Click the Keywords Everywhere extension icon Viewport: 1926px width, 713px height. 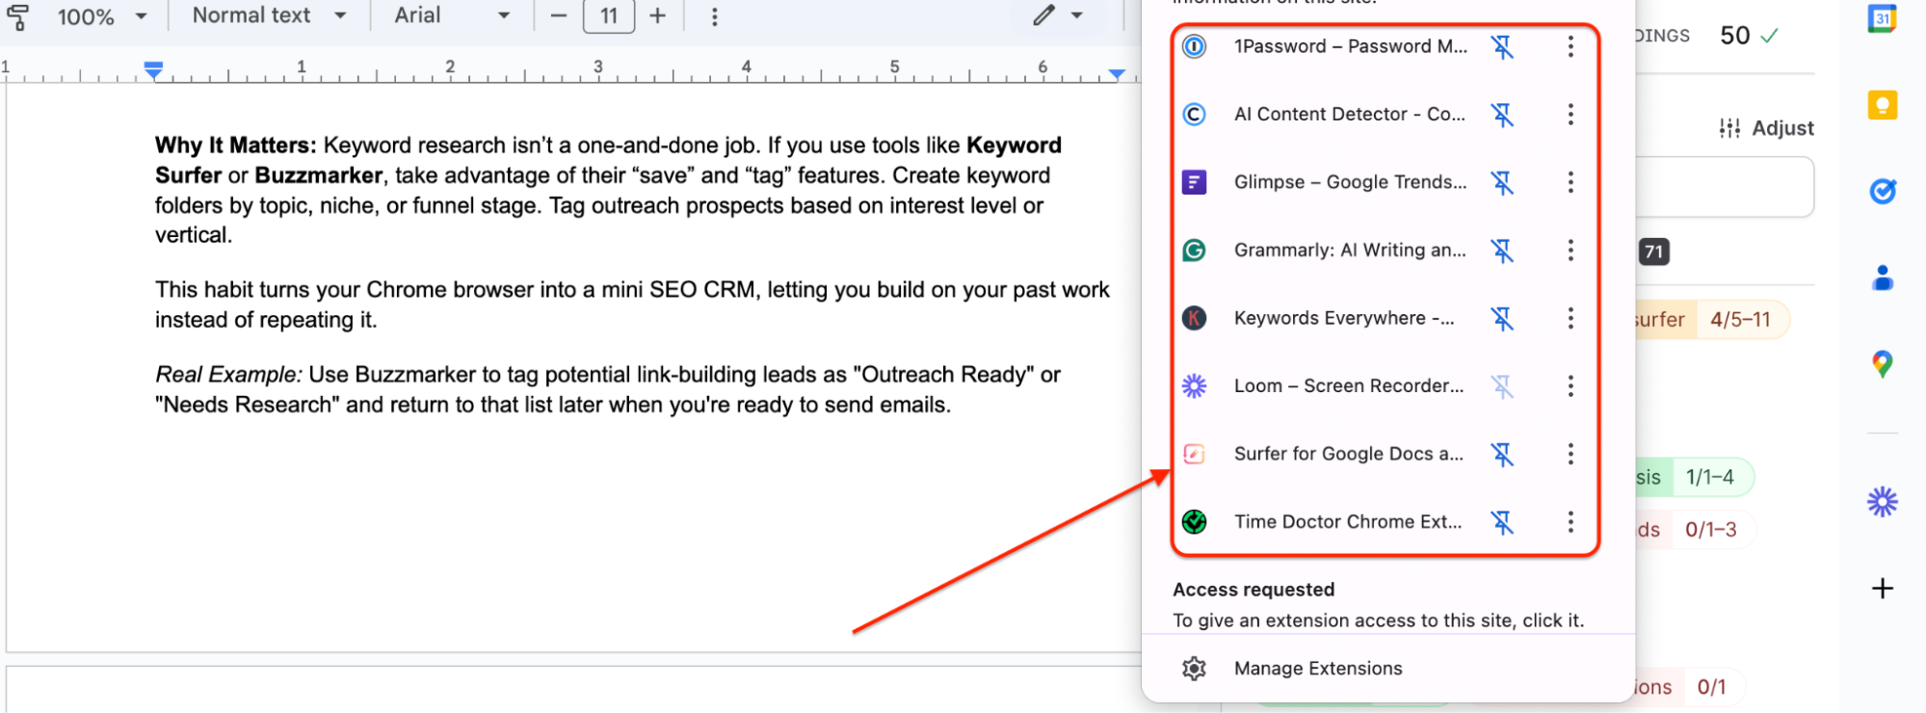pyautogui.click(x=1195, y=318)
